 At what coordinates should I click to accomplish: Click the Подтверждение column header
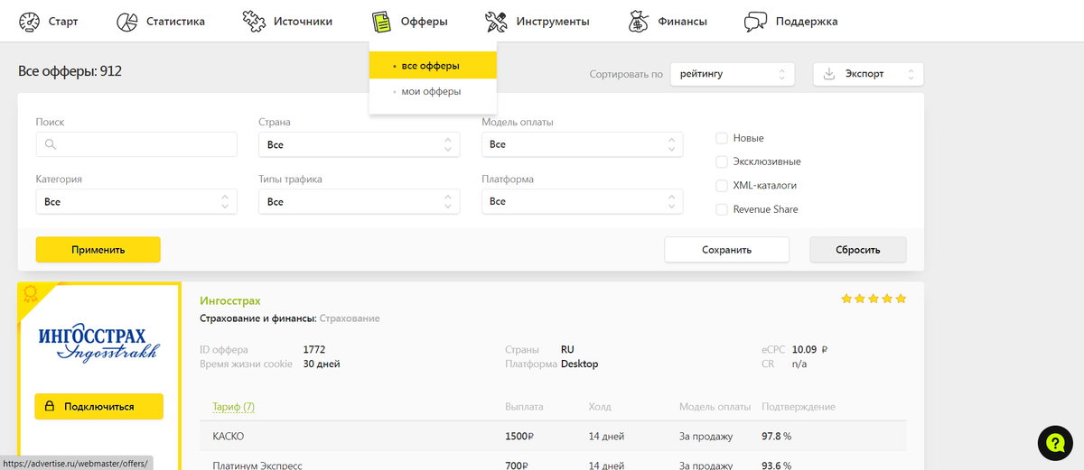[799, 407]
